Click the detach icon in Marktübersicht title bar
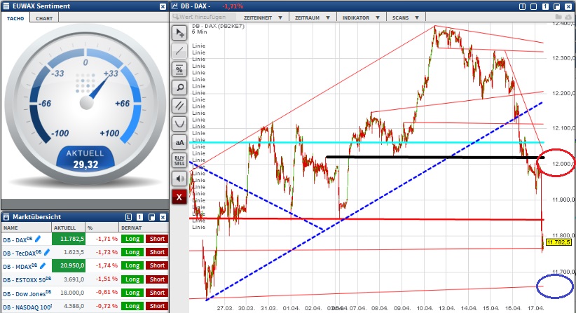The height and width of the screenshot is (313, 576). coord(152,217)
